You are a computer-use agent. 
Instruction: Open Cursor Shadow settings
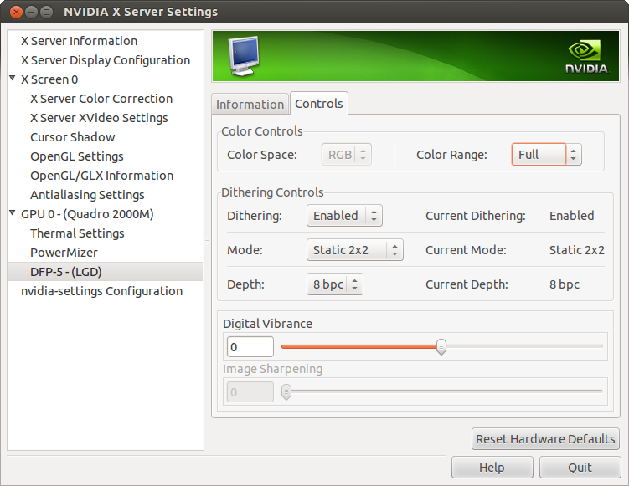(x=73, y=137)
